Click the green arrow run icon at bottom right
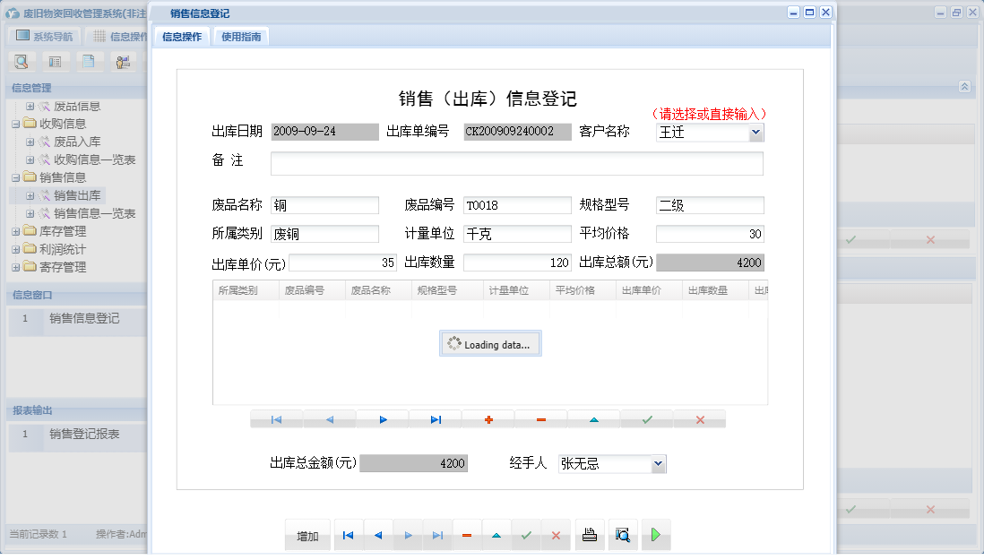The image size is (984, 560). [x=656, y=534]
